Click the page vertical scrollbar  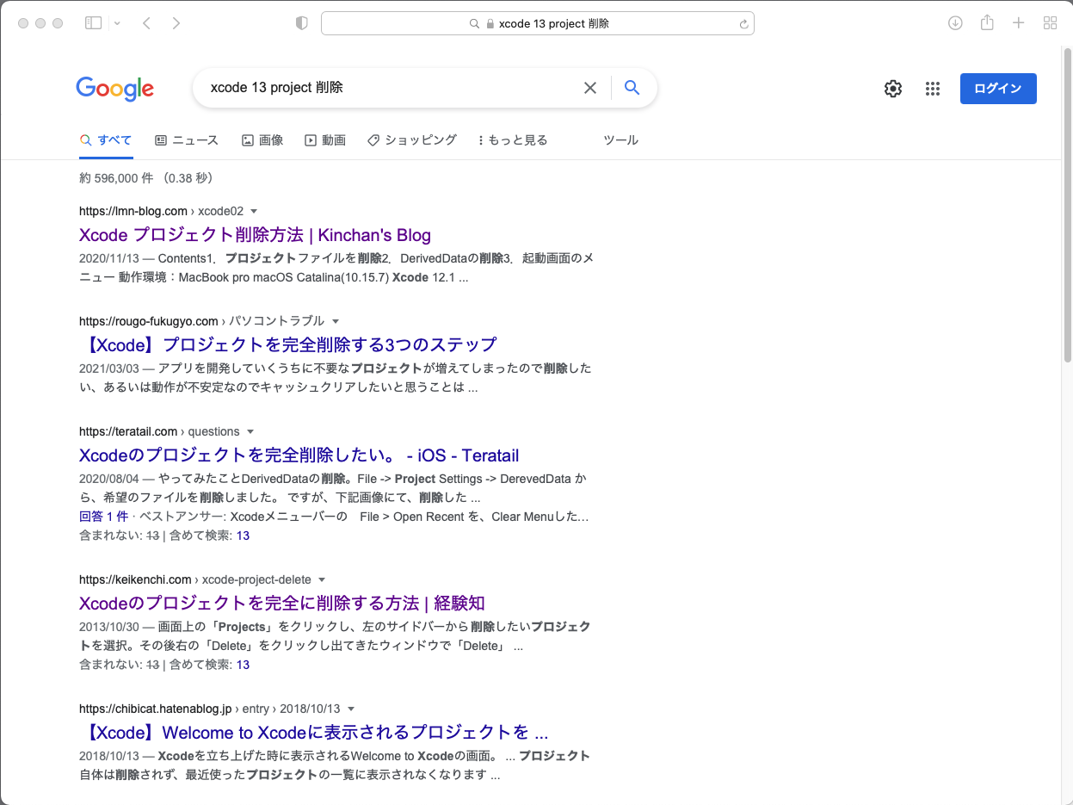click(1067, 207)
